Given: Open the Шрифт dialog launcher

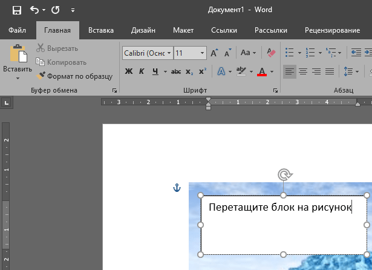Looking at the screenshot, I should pos(276,91).
